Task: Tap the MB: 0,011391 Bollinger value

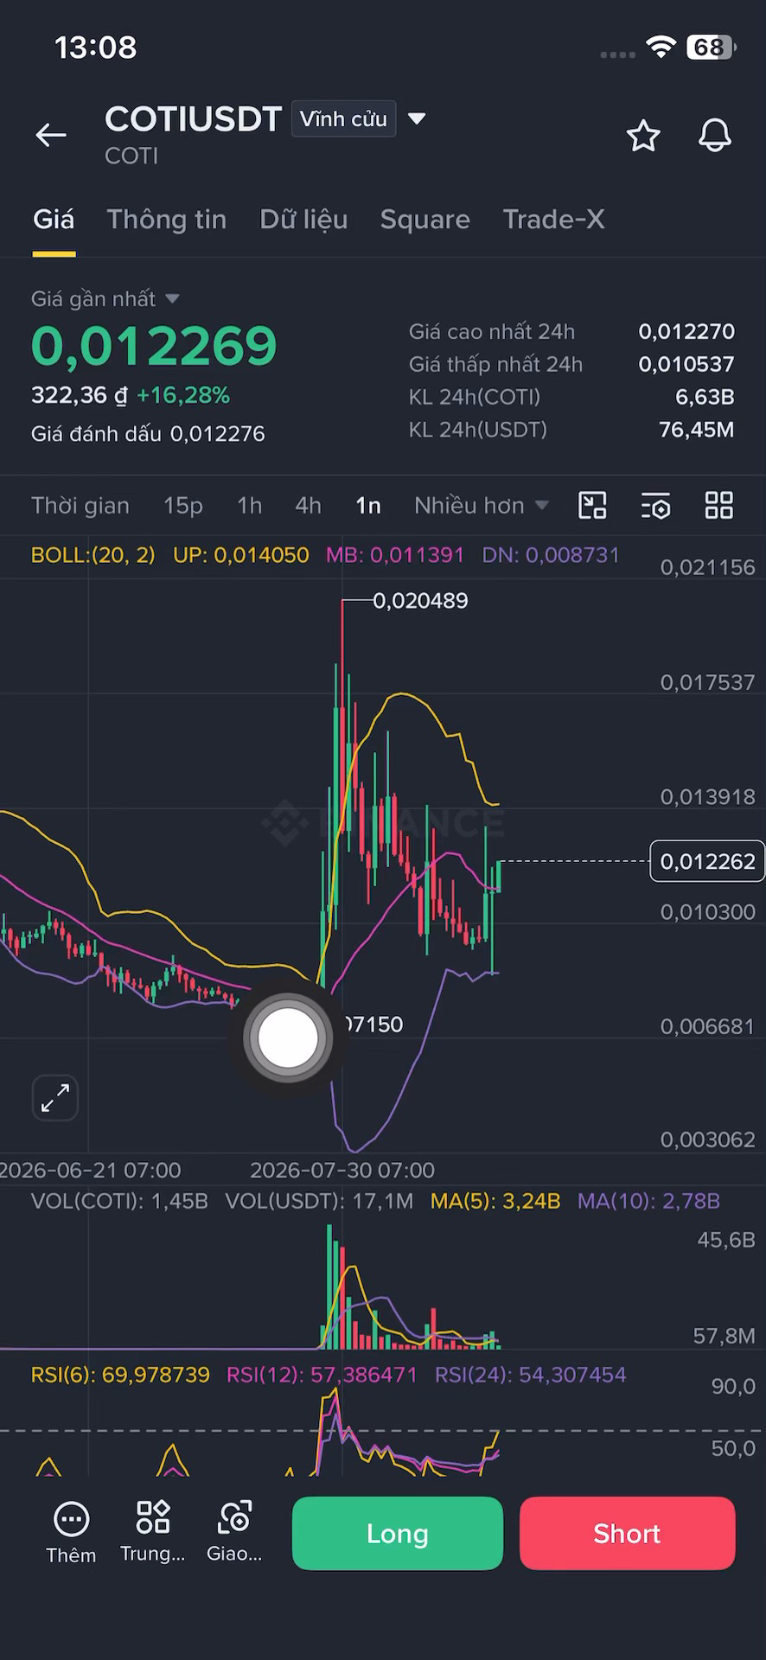Action: coord(395,555)
